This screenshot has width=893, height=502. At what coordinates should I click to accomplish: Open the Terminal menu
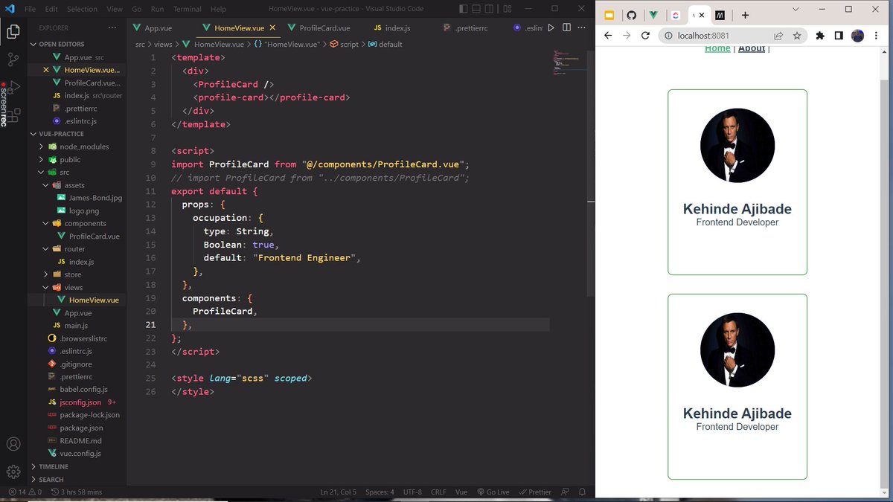point(188,9)
